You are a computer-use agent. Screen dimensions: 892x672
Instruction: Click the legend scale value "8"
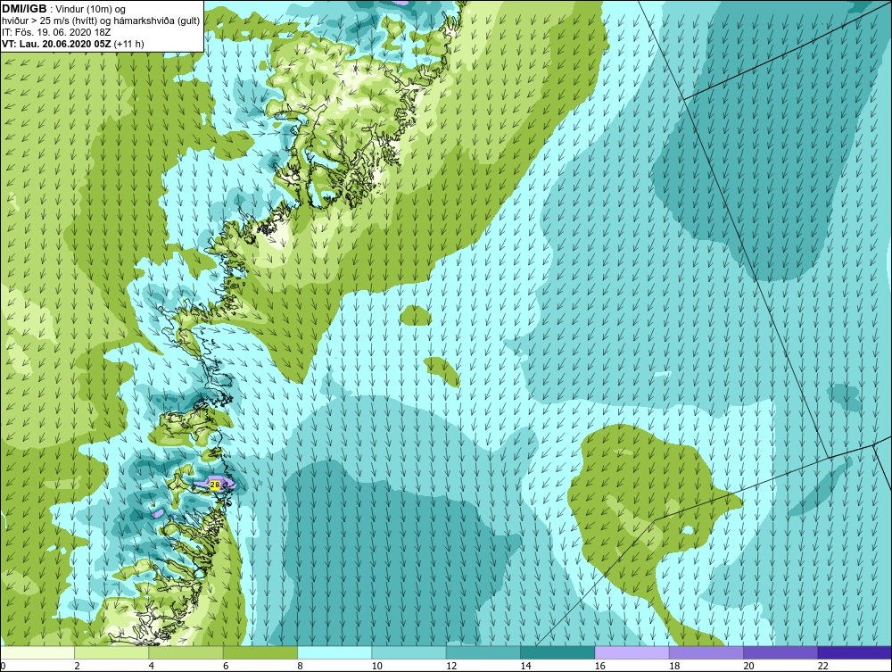[300, 667]
